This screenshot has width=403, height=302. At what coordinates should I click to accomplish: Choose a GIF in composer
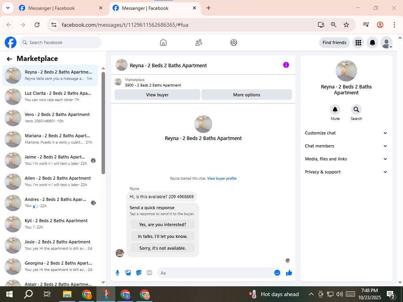149,273
